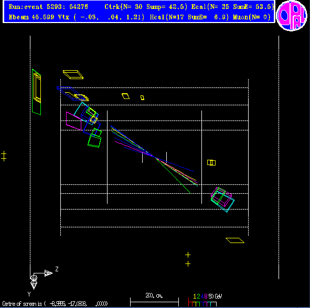This screenshot has height=308, width=310.
Task: Click the OPAL logo in the corner
Action: coord(292,16)
